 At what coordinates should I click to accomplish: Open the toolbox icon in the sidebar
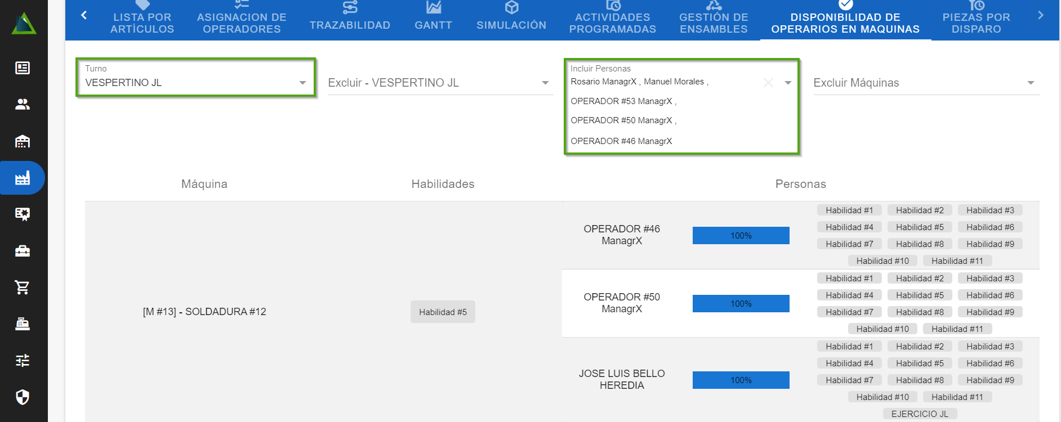23,251
